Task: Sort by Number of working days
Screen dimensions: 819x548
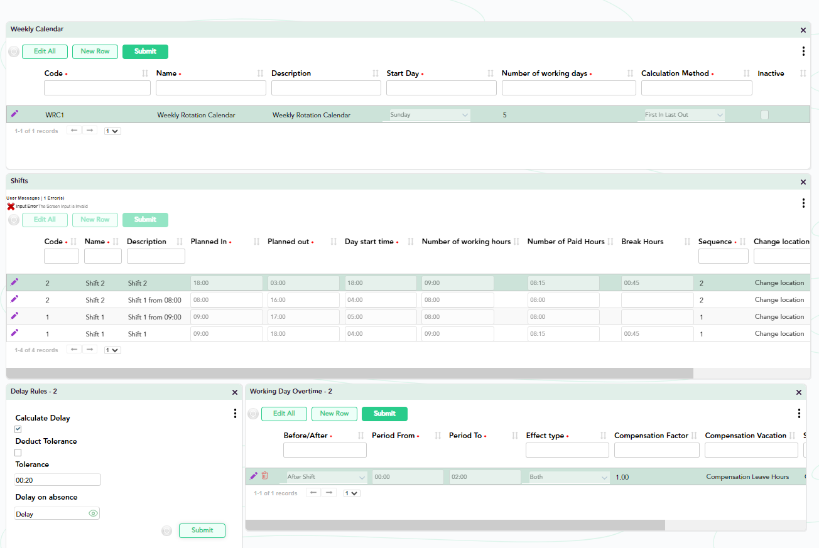Action: tap(631, 73)
